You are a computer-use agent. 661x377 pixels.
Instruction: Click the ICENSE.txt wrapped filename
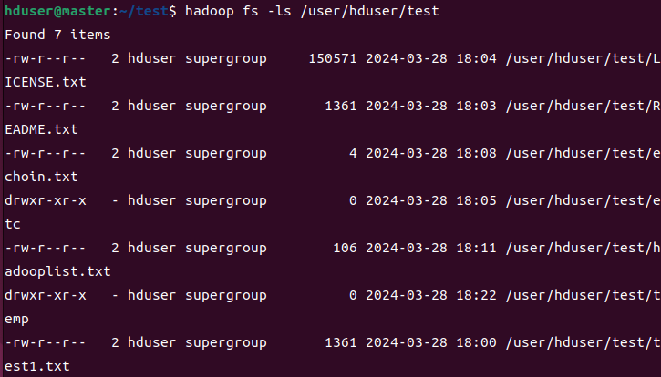click(46, 82)
